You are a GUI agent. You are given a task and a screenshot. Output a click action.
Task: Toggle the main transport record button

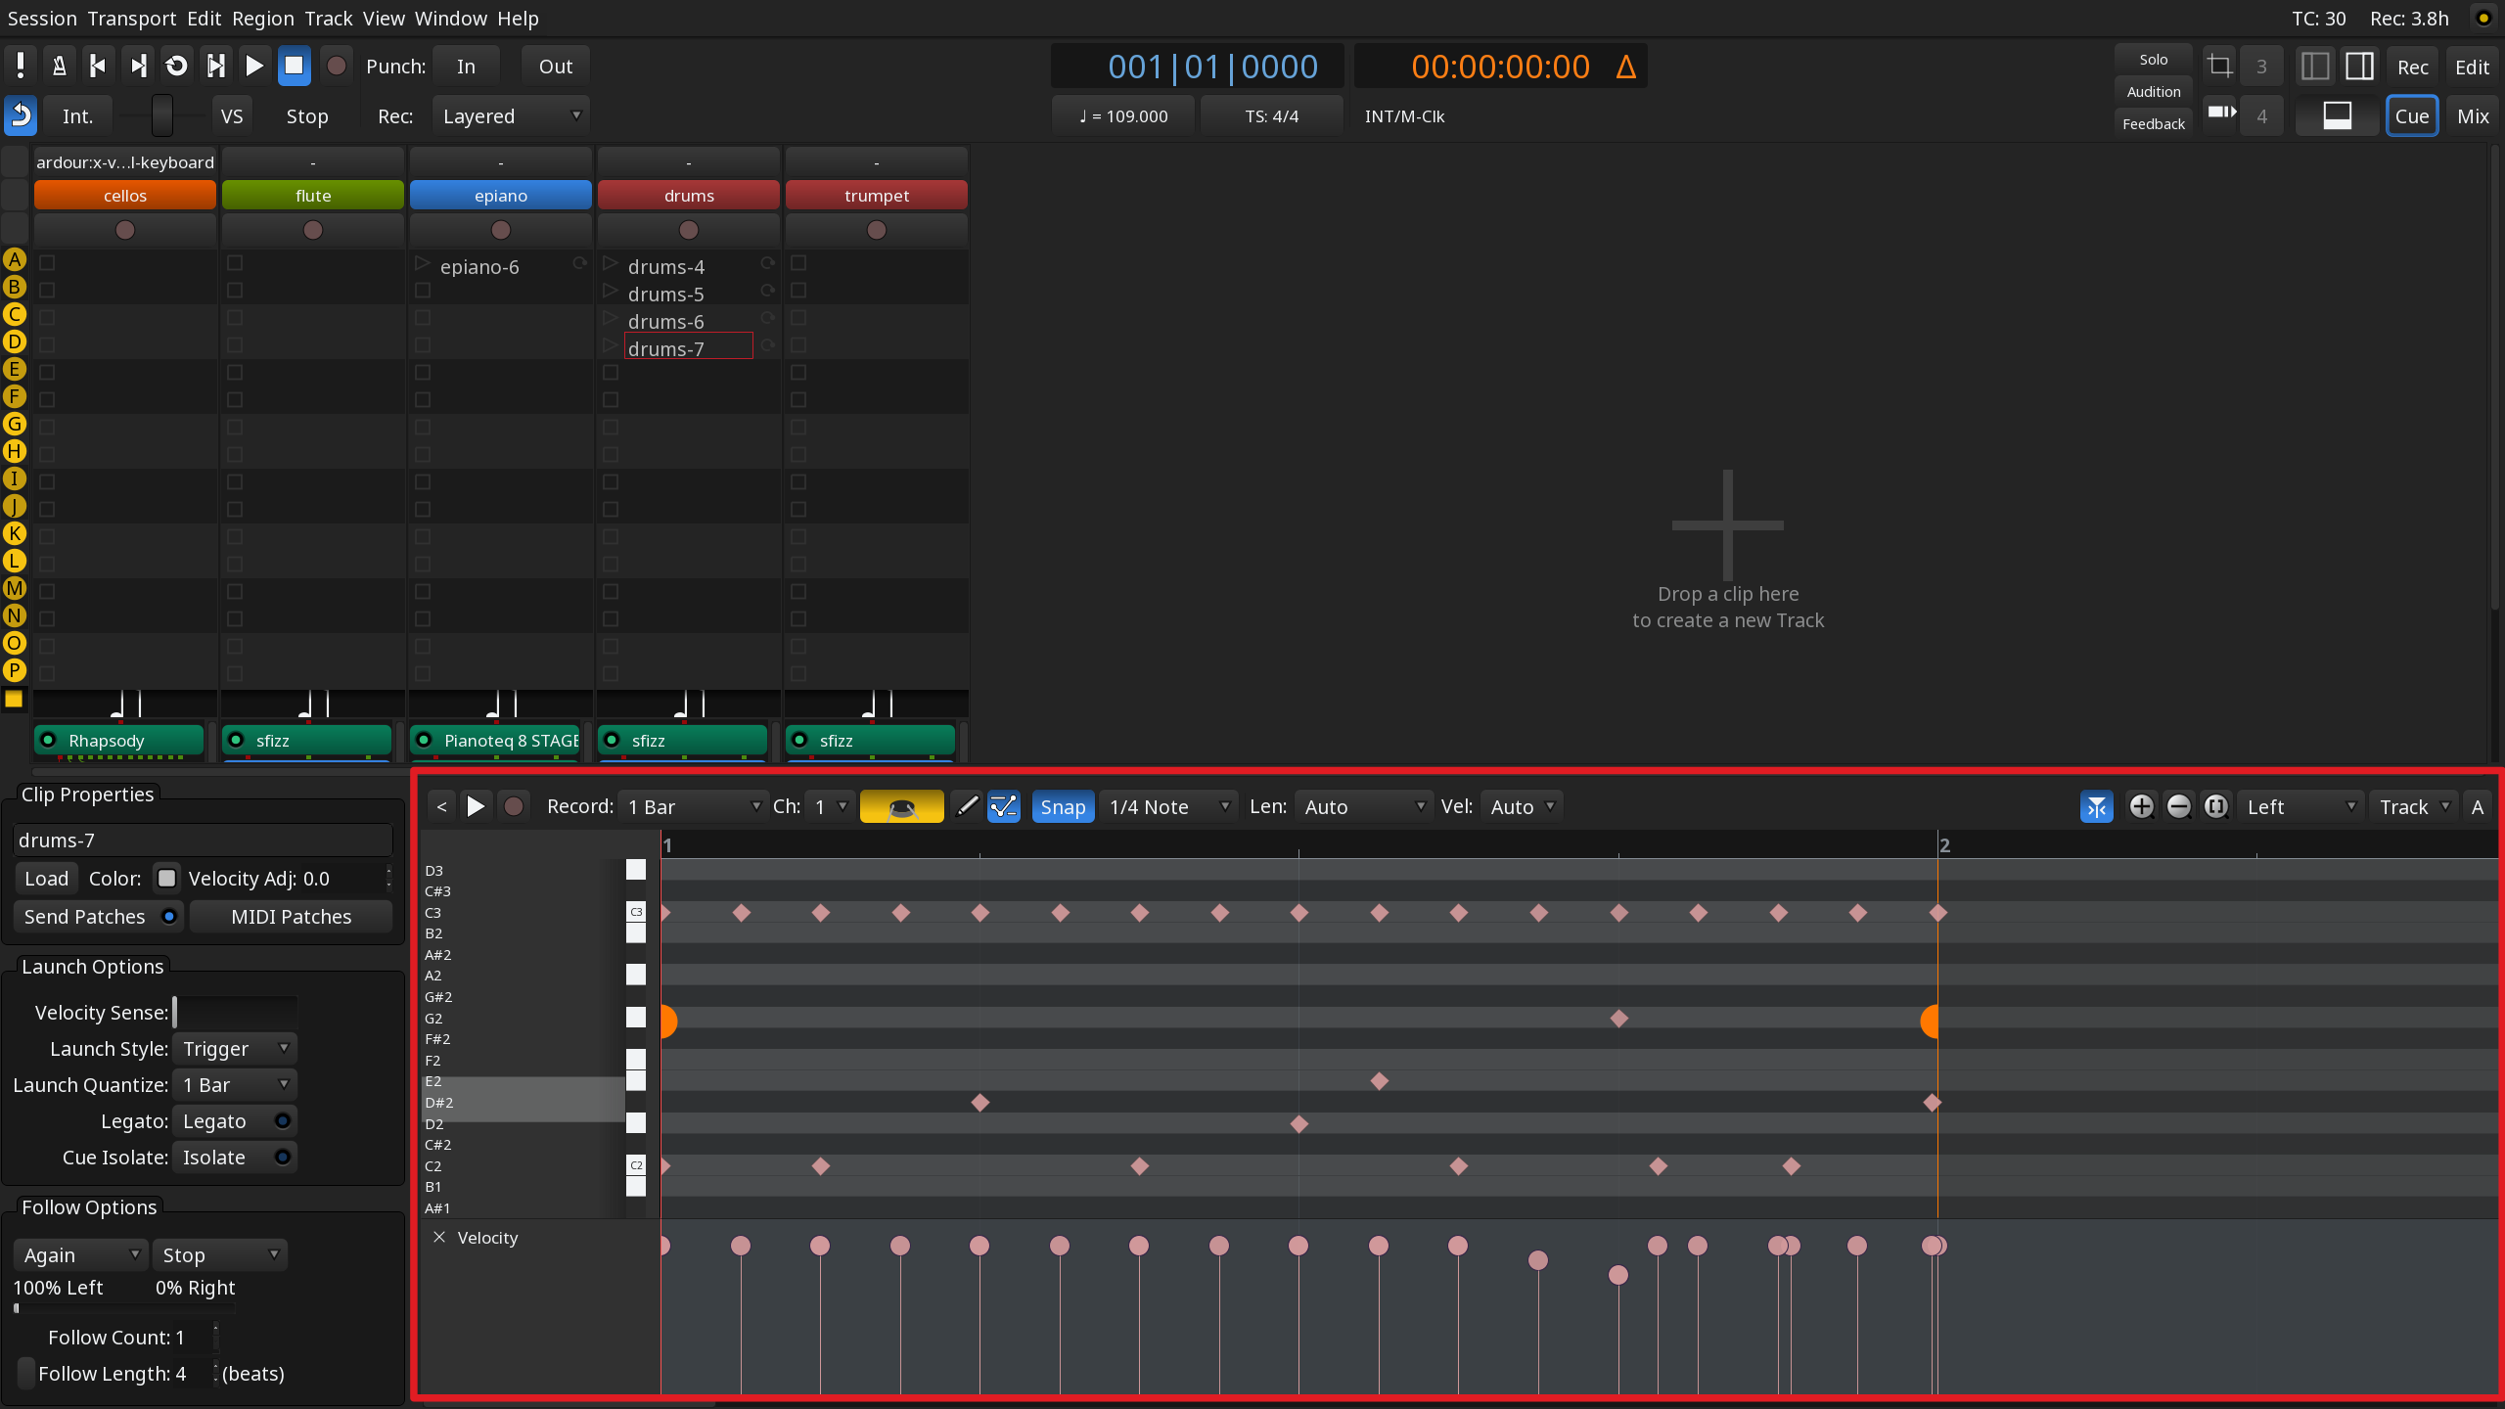(337, 66)
